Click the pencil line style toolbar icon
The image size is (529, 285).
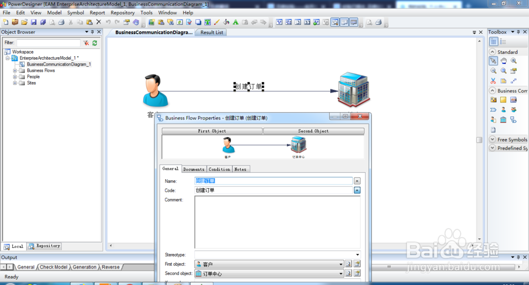216,22
